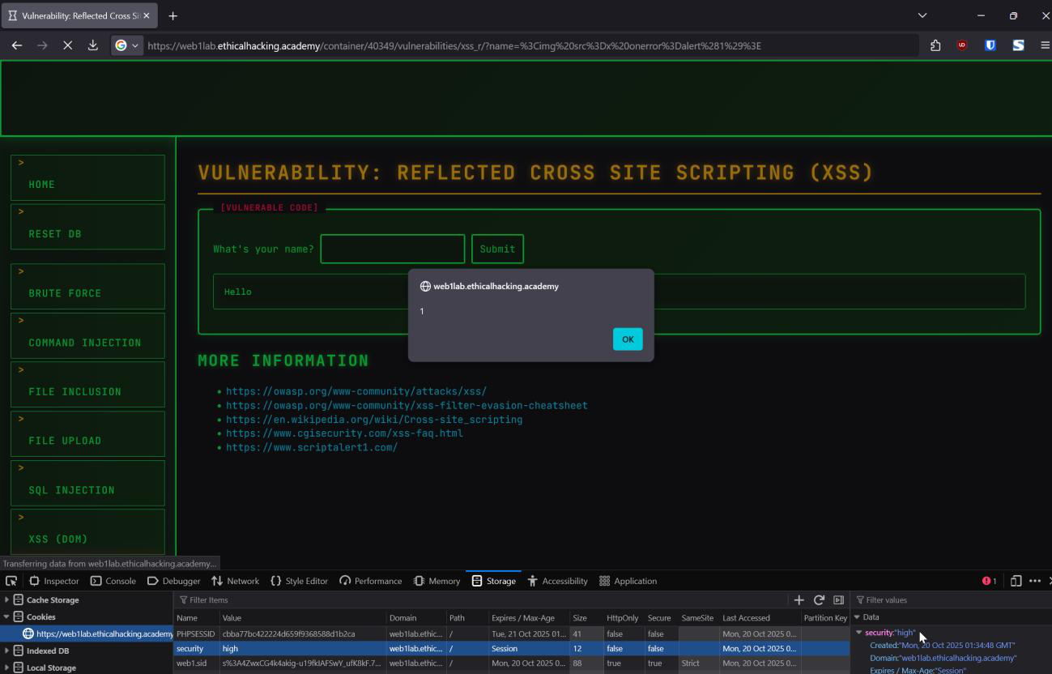Click the uBlock Origin extension icon

(x=962, y=45)
